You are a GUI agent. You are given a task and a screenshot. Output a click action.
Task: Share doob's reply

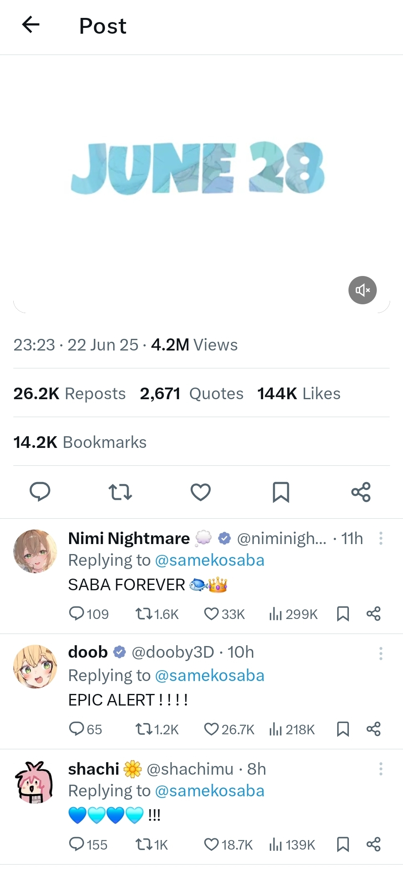tap(373, 729)
